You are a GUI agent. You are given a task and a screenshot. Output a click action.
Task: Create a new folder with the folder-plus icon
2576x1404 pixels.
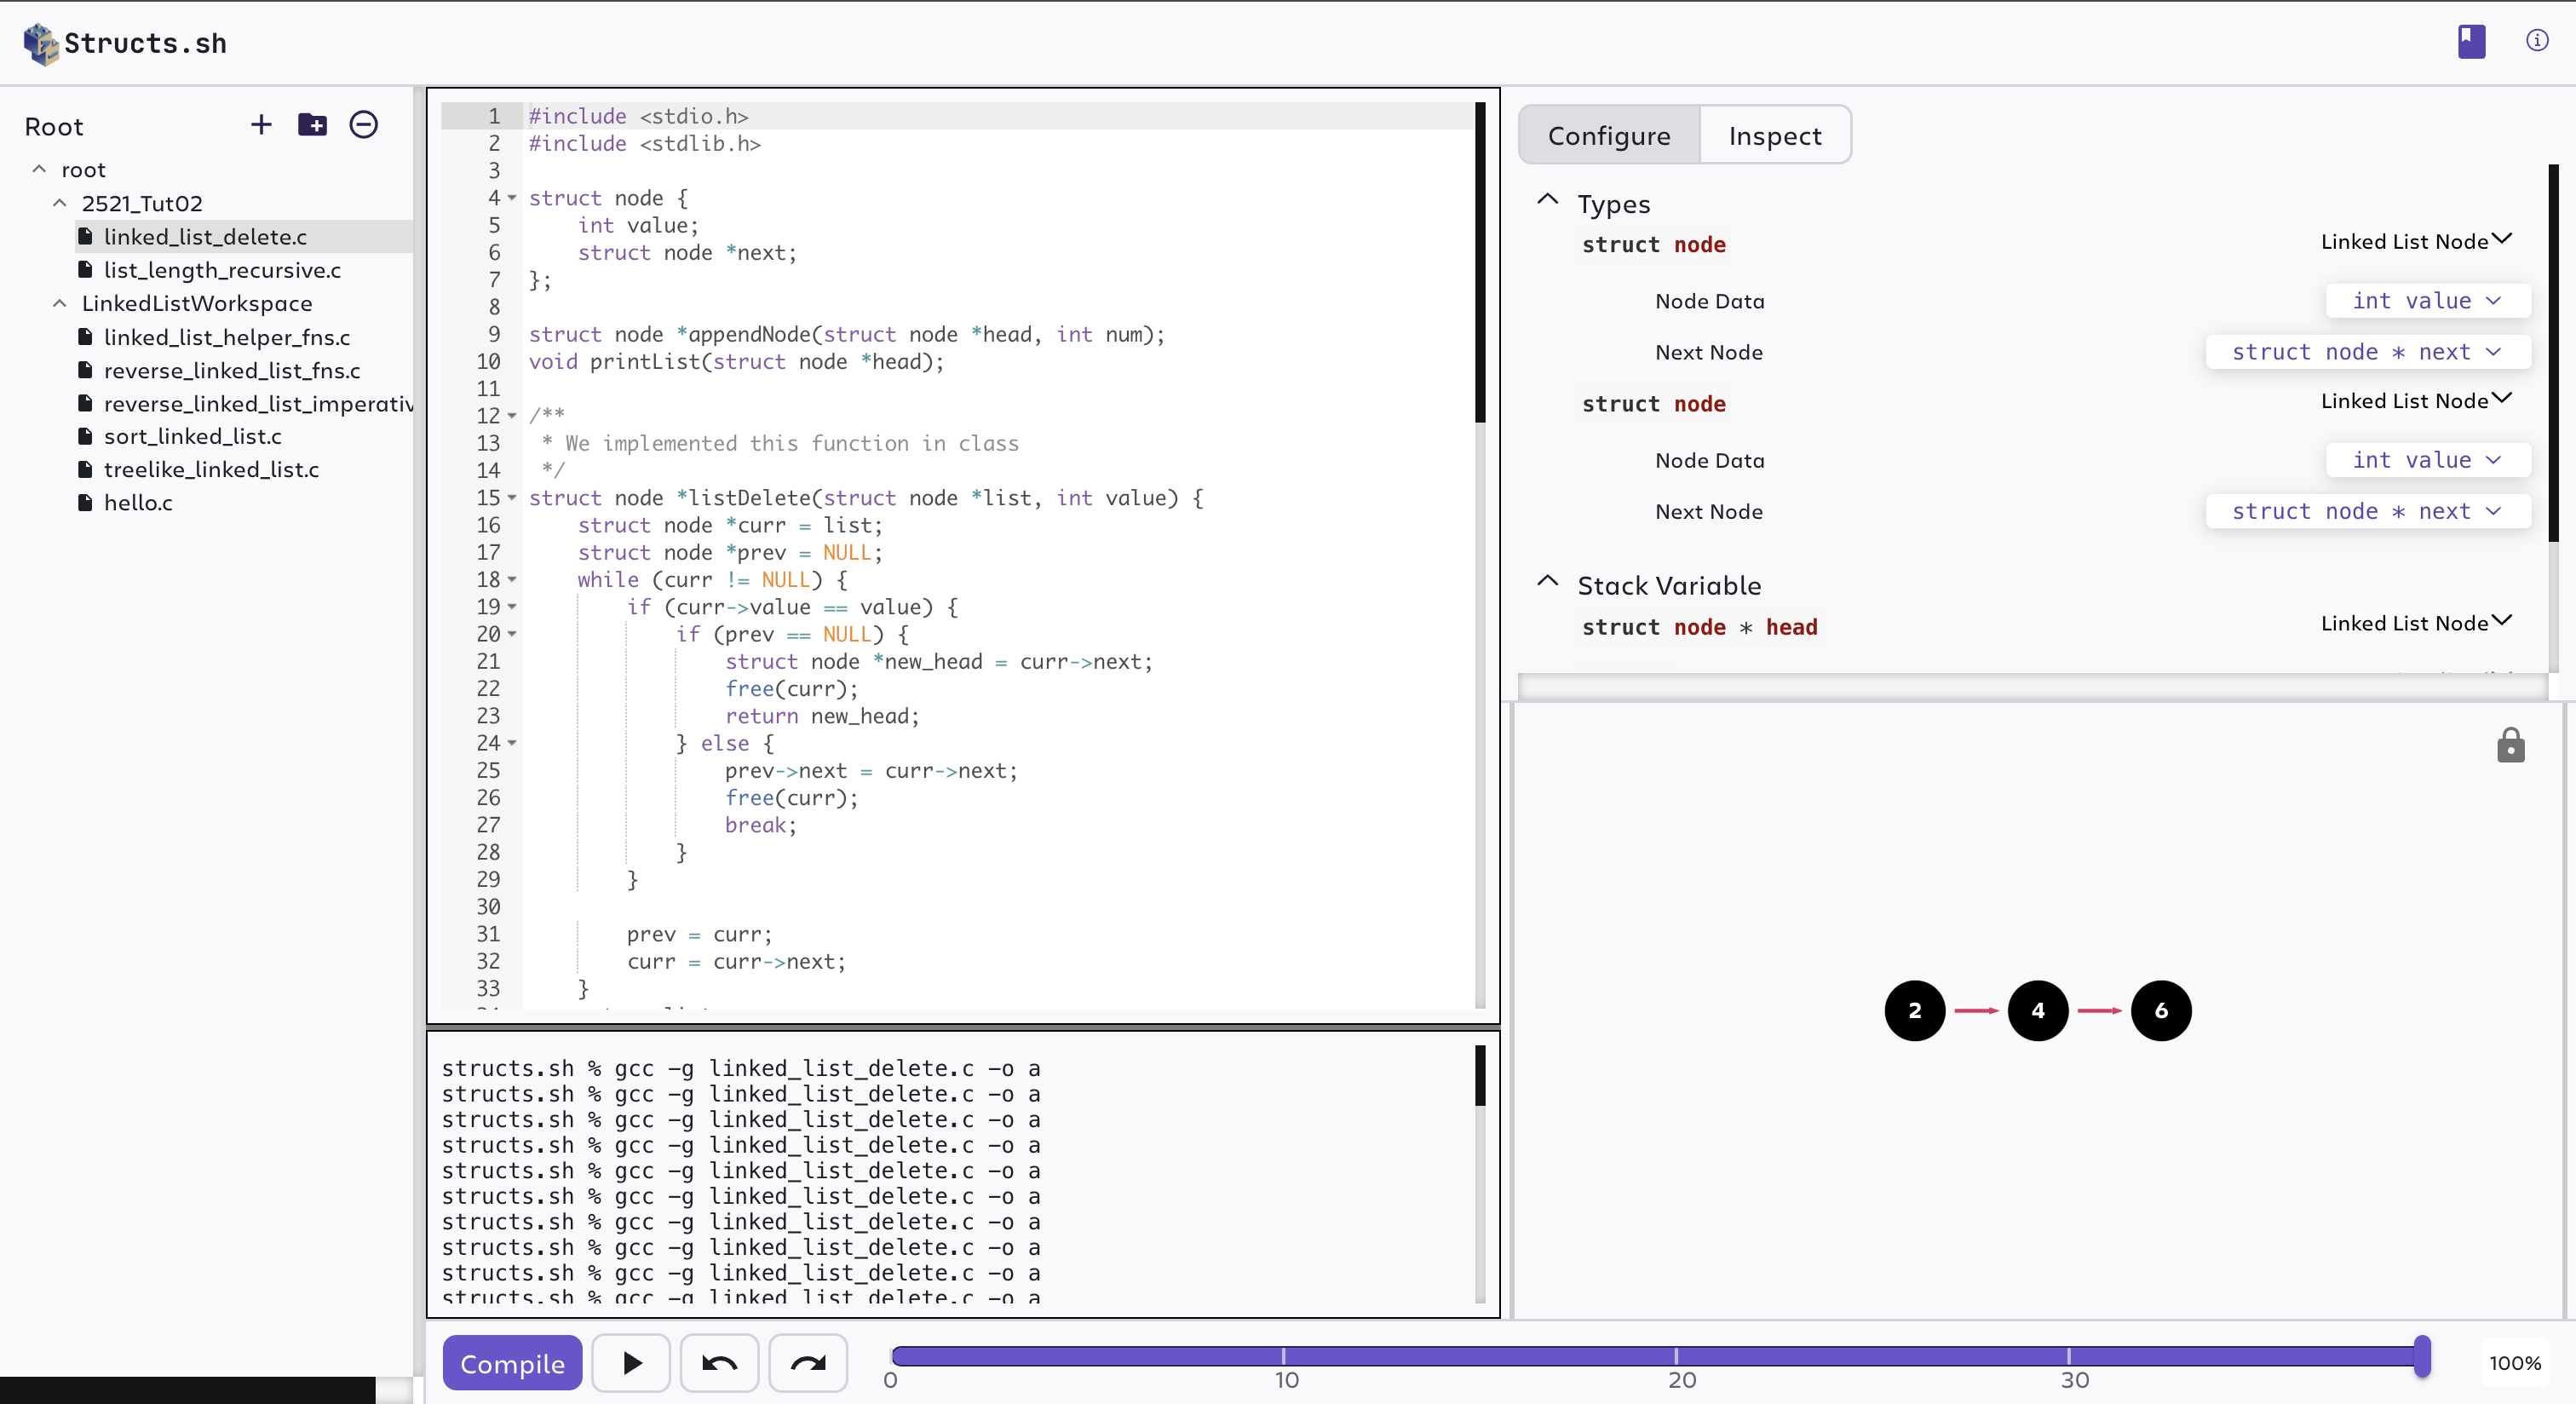312,124
